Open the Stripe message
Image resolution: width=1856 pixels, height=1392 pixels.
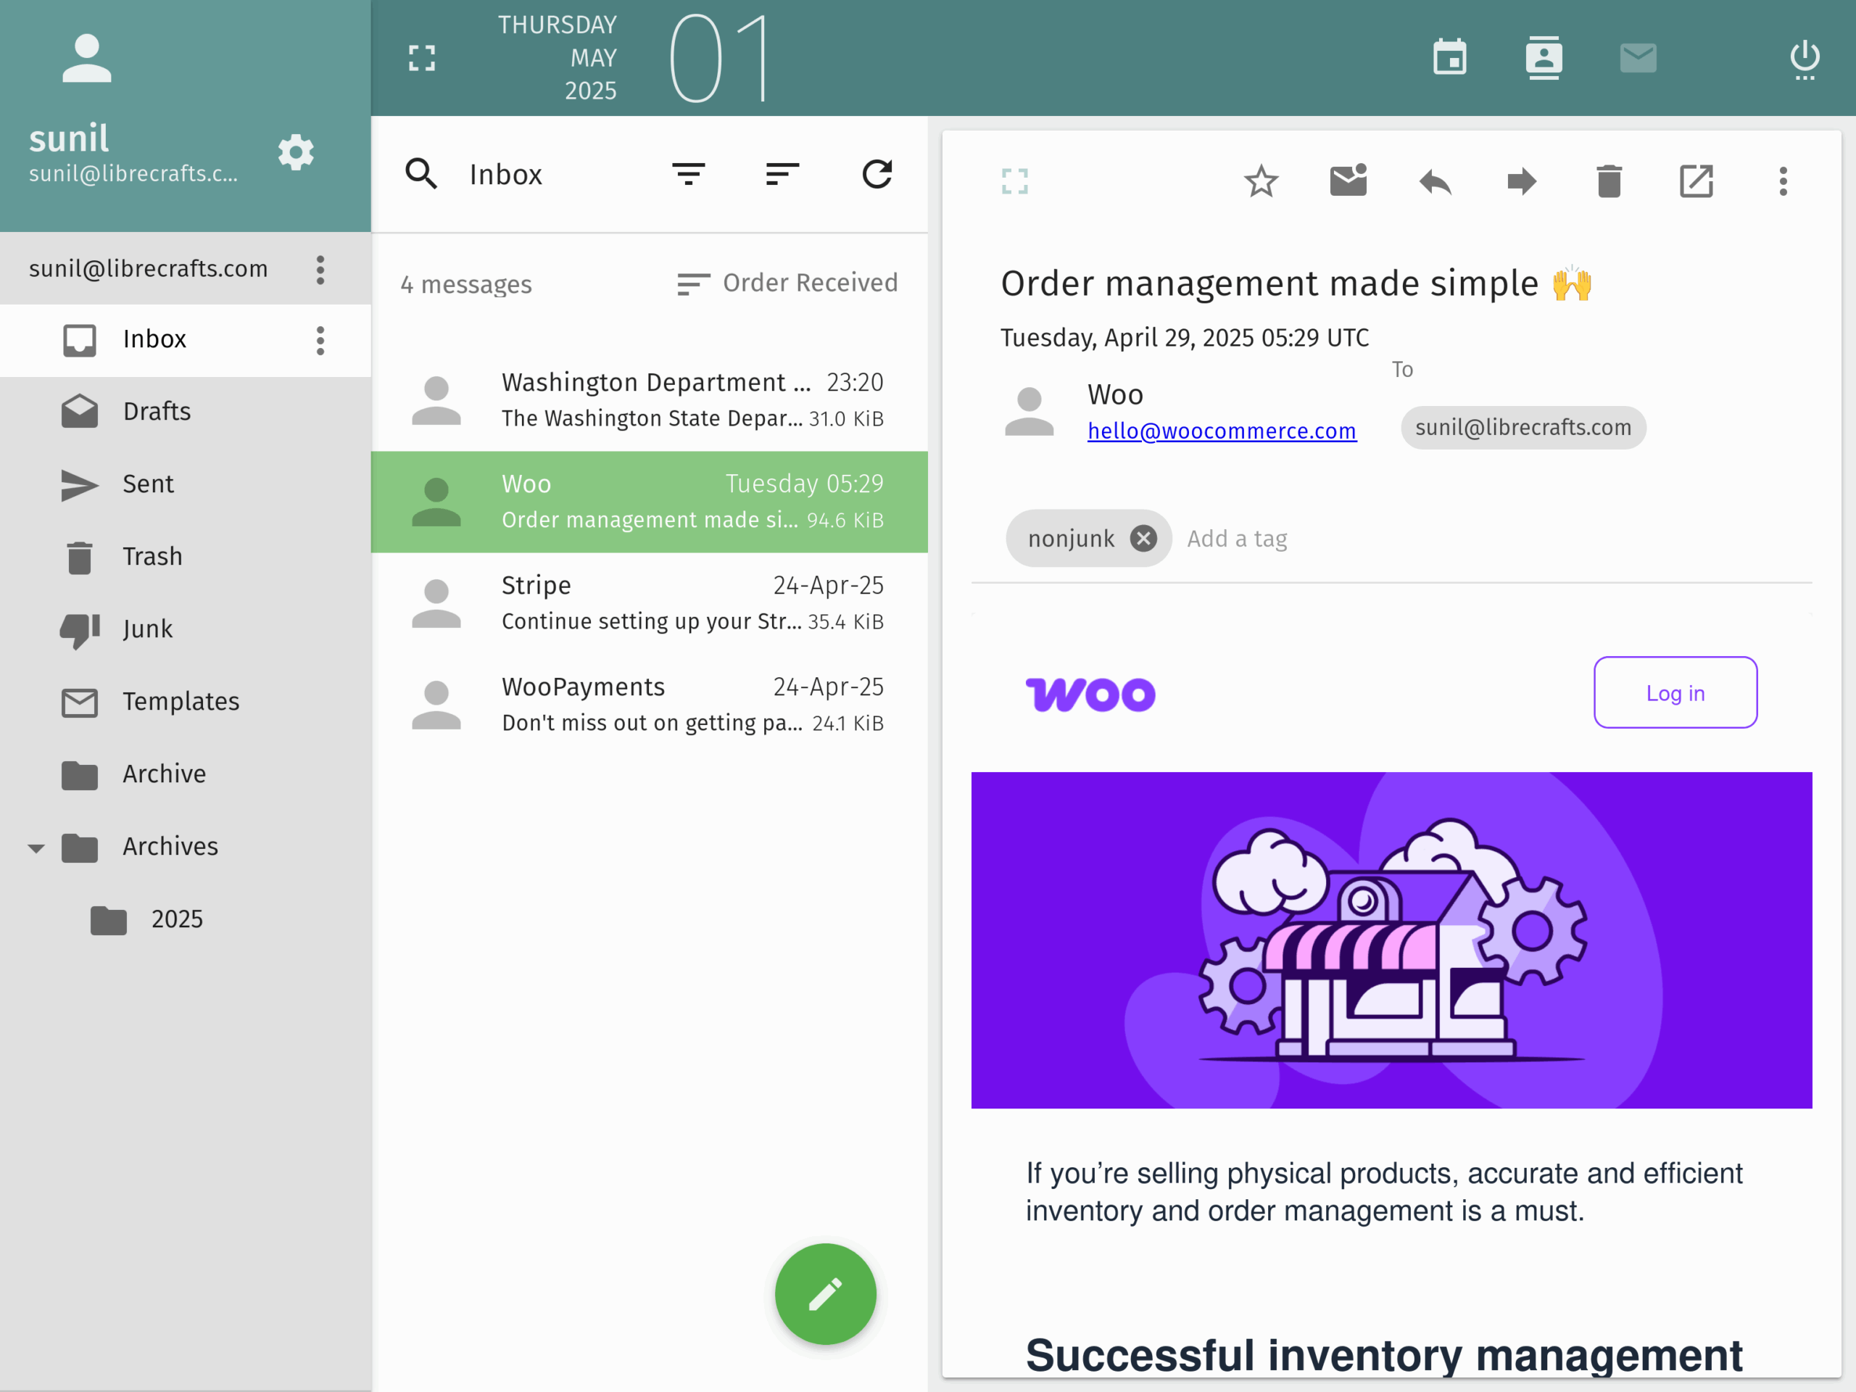(x=649, y=603)
